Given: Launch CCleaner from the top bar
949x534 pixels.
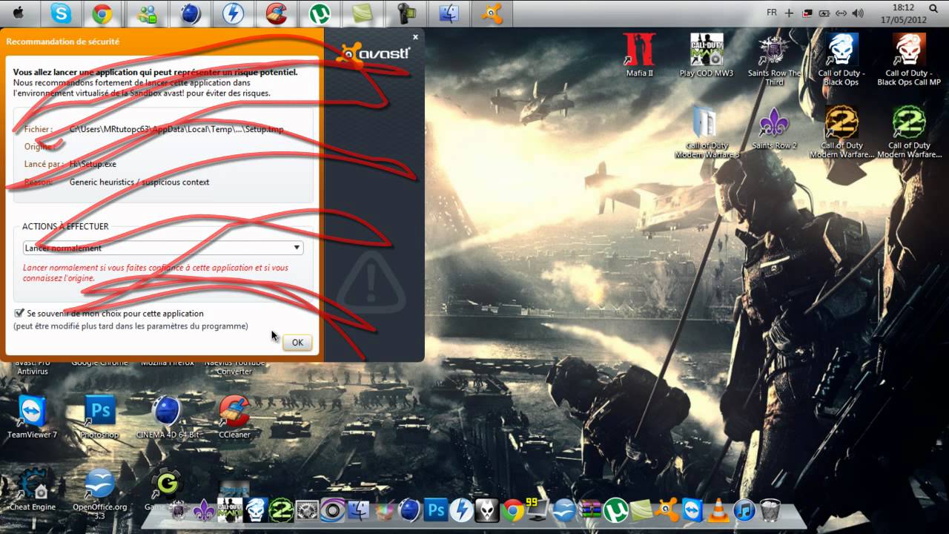Looking at the screenshot, I should 277,13.
